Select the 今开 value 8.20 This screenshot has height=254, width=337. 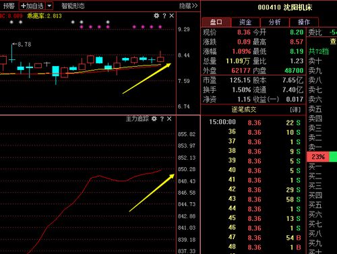(297, 32)
